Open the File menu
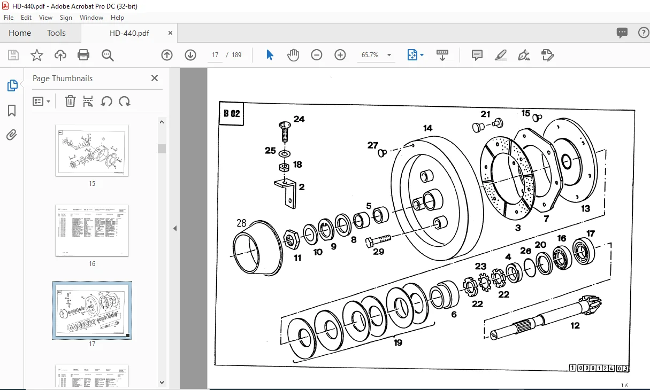This screenshot has height=390, width=650. (9, 18)
